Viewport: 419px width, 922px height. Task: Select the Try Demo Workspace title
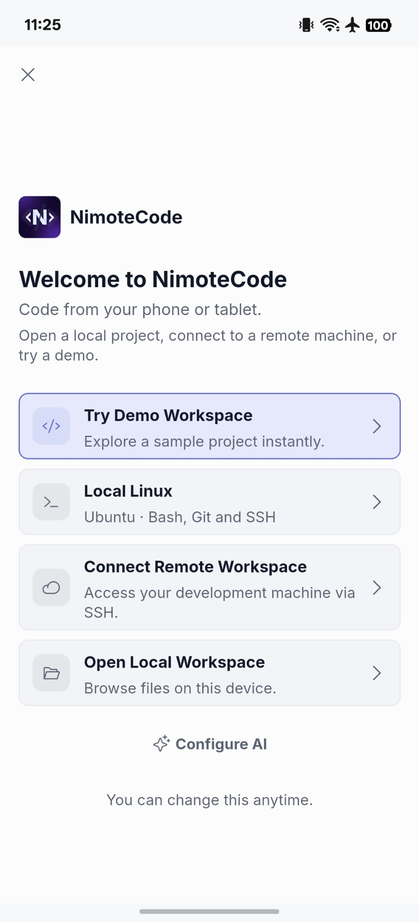pos(169,416)
